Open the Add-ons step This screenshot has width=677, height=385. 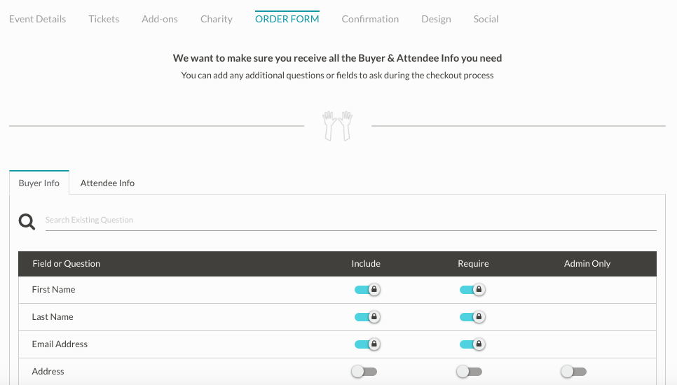[x=160, y=19]
